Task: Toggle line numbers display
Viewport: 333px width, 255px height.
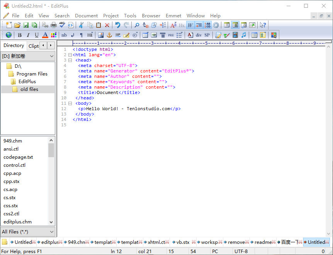Action: pyautogui.click(x=207, y=25)
